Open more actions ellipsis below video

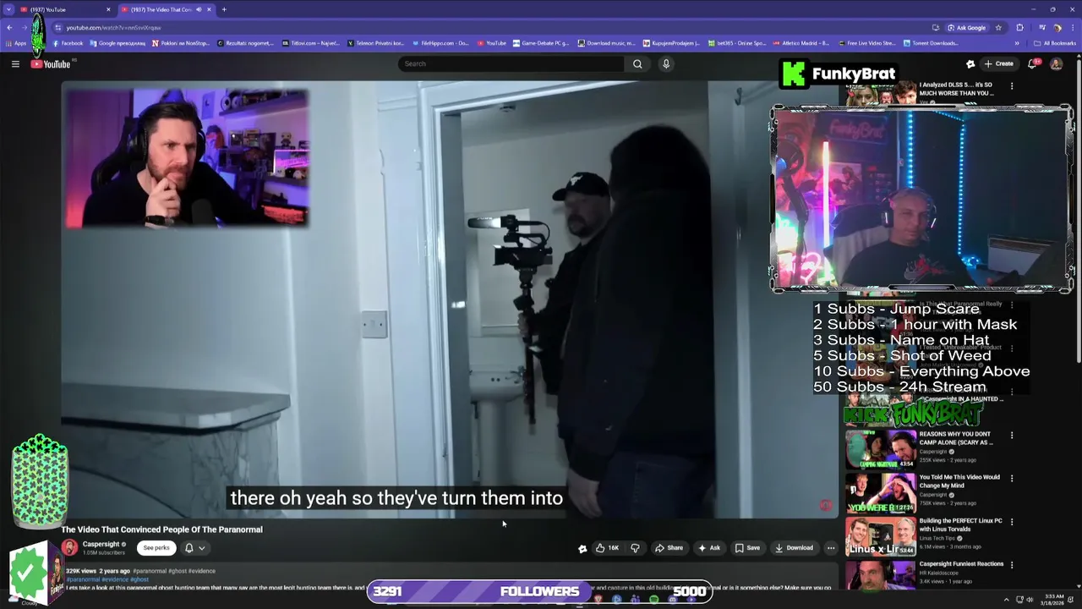coord(831,548)
